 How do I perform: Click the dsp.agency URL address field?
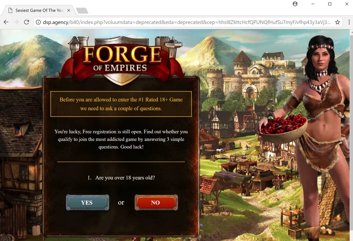click(x=187, y=22)
